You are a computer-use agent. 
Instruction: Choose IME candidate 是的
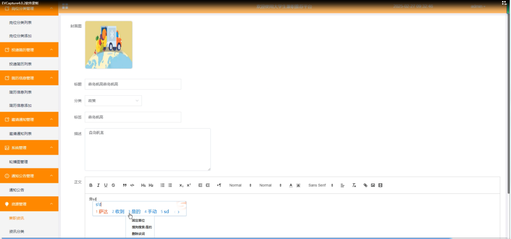pyautogui.click(x=135, y=211)
